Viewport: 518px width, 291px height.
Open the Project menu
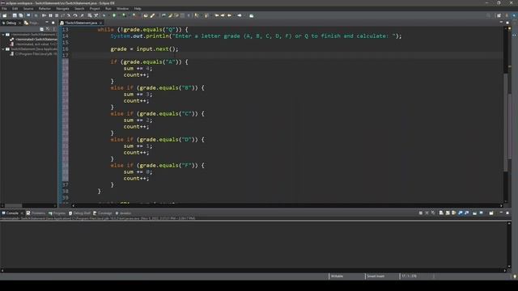(x=95, y=9)
